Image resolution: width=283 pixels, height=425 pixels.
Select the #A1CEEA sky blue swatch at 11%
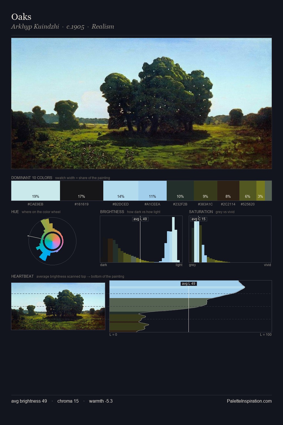(x=153, y=191)
